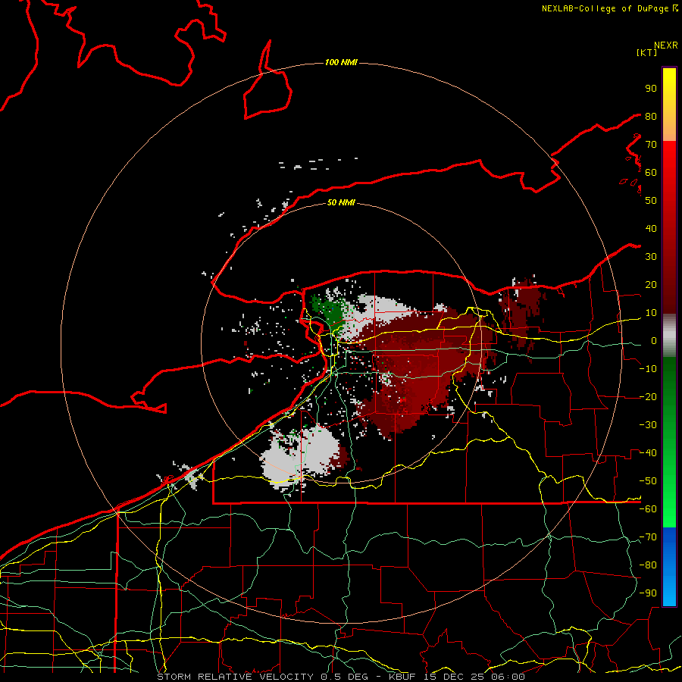Image resolution: width=682 pixels, height=682 pixels.
Task: Click the -20 knot scale label
Action: click(648, 397)
